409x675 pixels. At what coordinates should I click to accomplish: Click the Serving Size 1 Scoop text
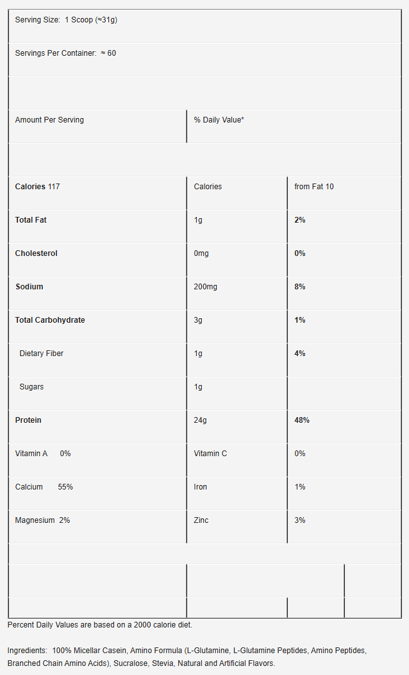(x=66, y=20)
